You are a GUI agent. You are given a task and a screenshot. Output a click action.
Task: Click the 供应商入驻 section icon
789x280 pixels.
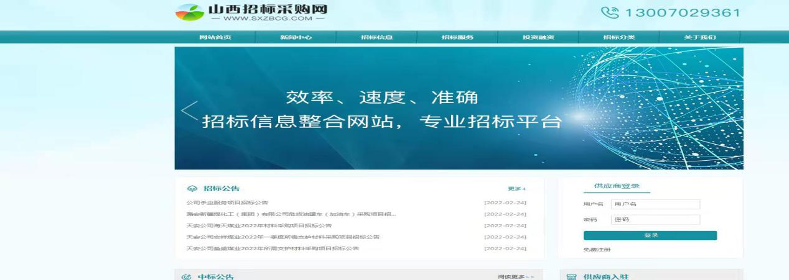572,277
